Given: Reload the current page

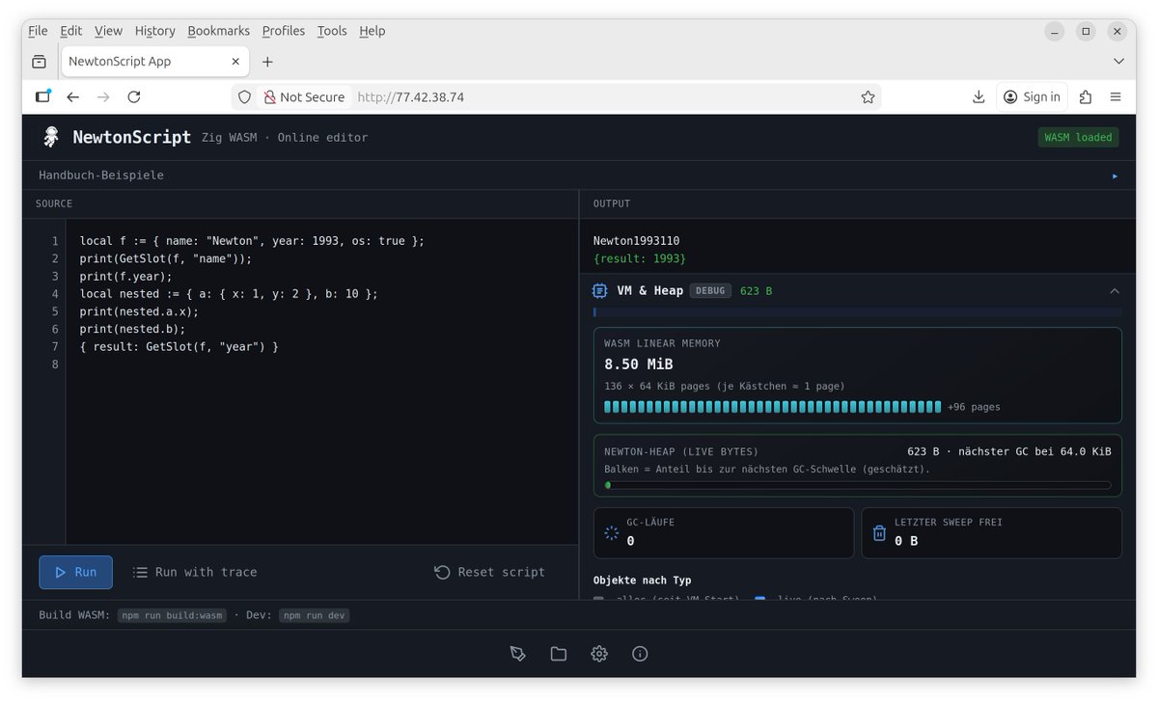Looking at the screenshot, I should (134, 96).
